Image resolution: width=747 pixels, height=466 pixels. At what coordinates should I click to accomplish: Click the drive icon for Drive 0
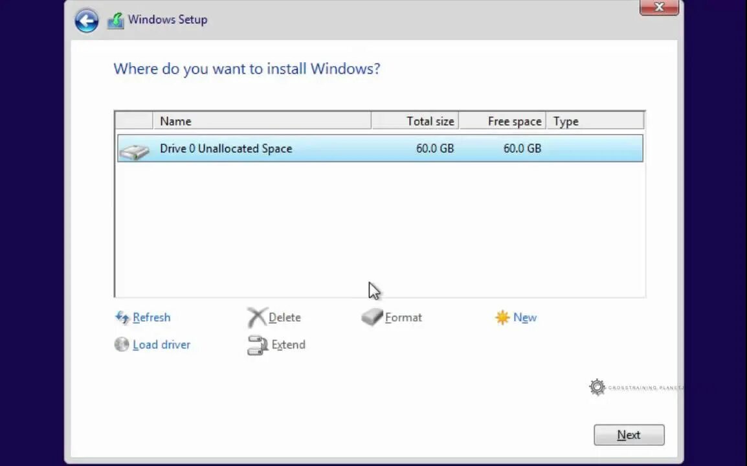135,151
